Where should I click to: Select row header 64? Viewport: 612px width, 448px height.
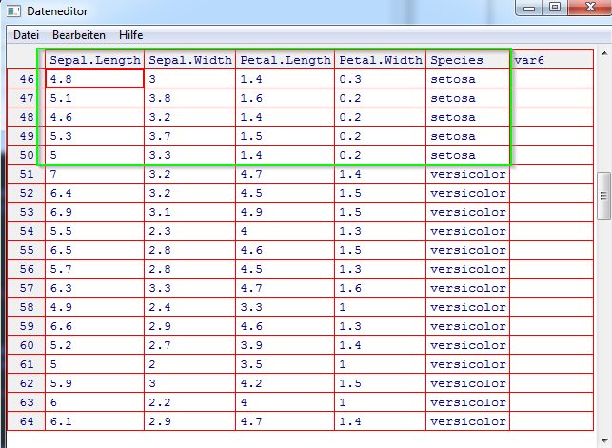pos(26,421)
